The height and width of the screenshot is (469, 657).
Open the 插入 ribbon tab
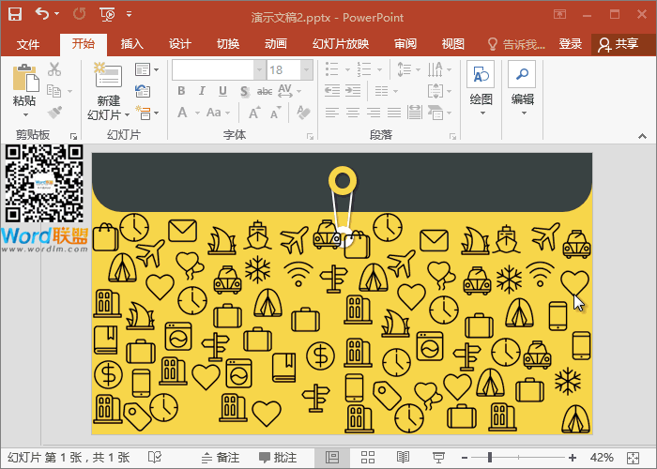[132, 44]
